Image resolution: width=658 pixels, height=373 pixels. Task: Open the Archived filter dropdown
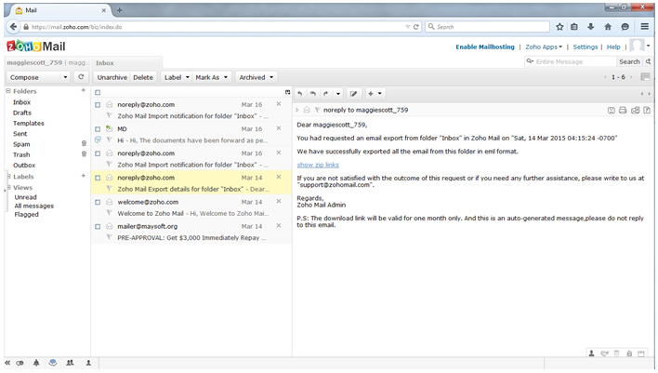point(256,77)
